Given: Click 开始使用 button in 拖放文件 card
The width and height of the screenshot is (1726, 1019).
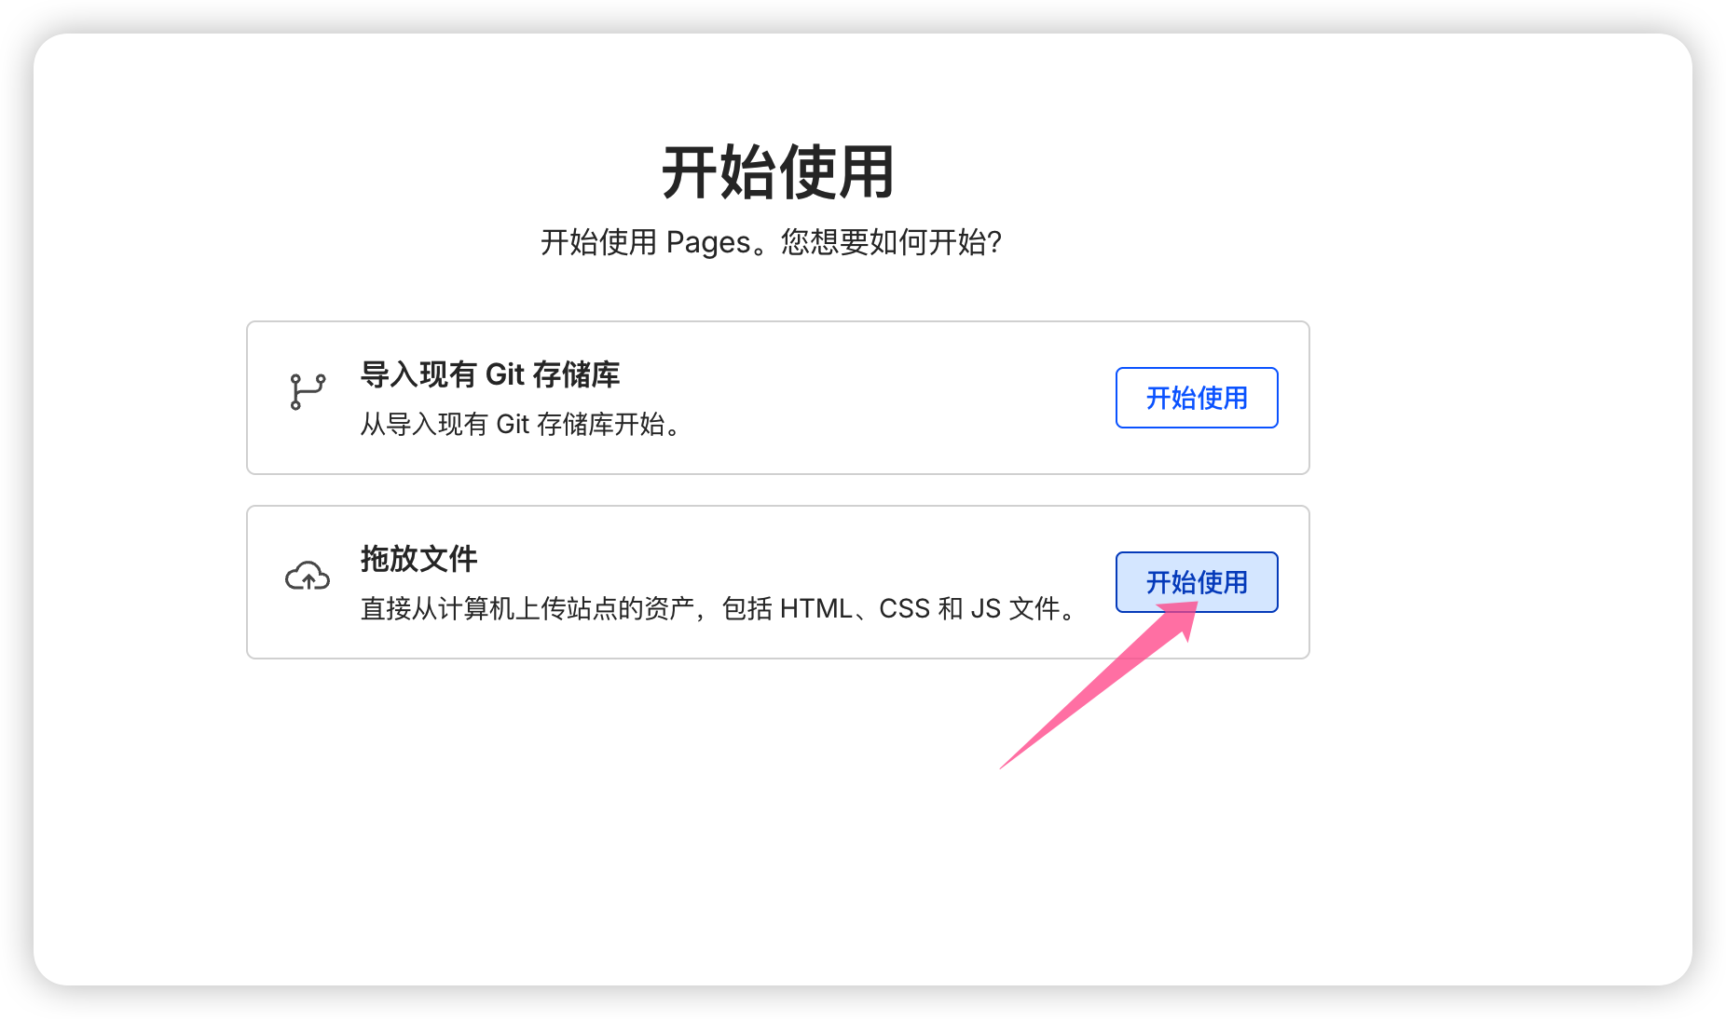Looking at the screenshot, I should pos(1197,582).
